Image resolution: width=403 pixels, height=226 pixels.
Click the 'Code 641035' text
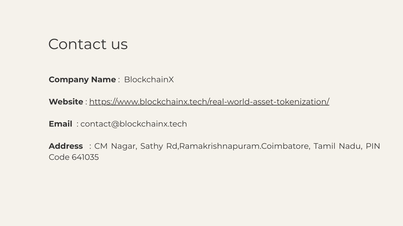click(74, 157)
